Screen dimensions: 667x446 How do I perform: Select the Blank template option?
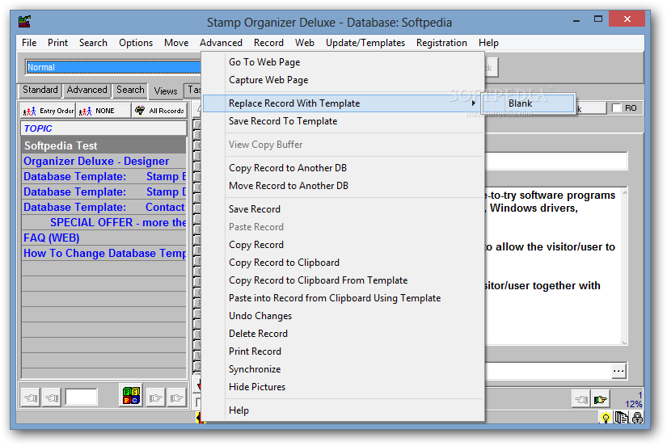pyautogui.click(x=527, y=103)
